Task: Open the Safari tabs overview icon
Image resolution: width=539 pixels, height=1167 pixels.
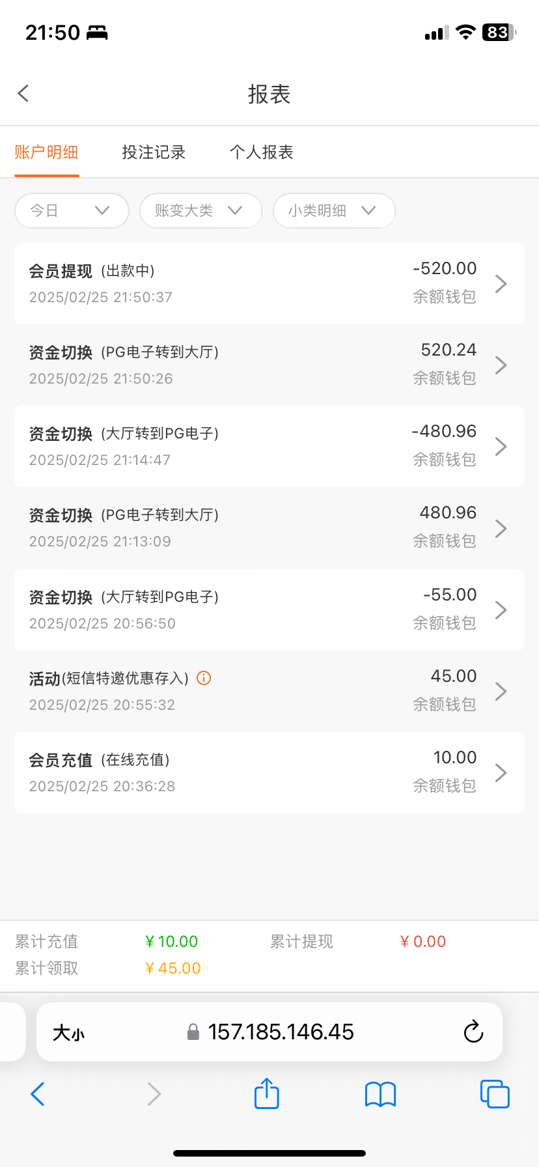Action: point(494,1094)
